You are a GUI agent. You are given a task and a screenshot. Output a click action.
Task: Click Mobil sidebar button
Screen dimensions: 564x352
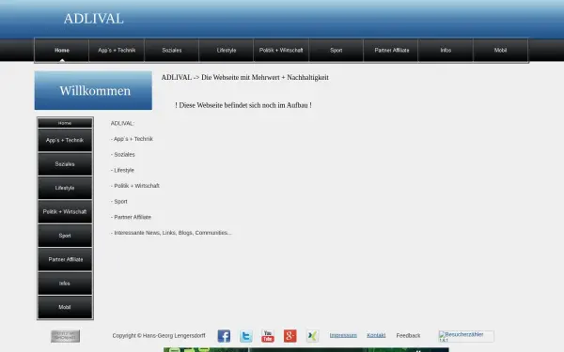pos(65,307)
